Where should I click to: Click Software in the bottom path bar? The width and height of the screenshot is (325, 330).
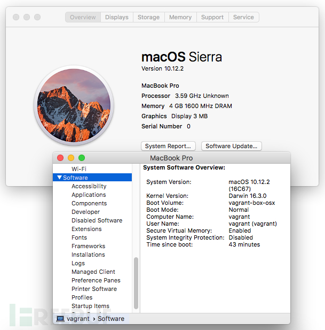pyautogui.click(x=111, y=319)
